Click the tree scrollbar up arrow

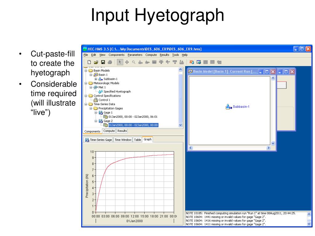tap(180, 69)
